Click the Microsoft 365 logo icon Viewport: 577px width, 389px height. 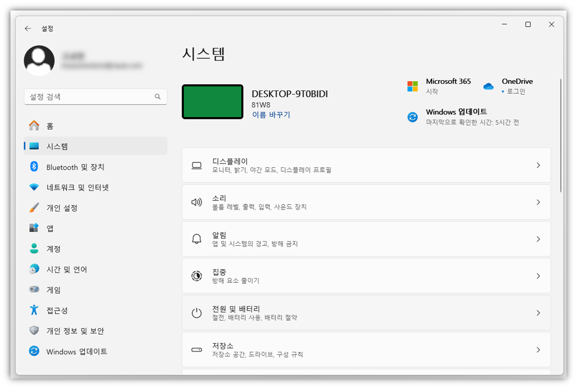tap(412, 86)
